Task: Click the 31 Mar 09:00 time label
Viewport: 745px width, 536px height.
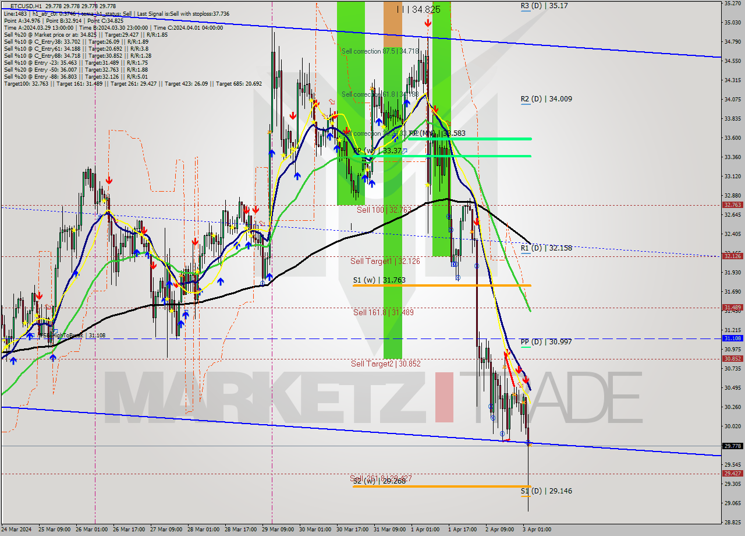Action: point(388,530)
